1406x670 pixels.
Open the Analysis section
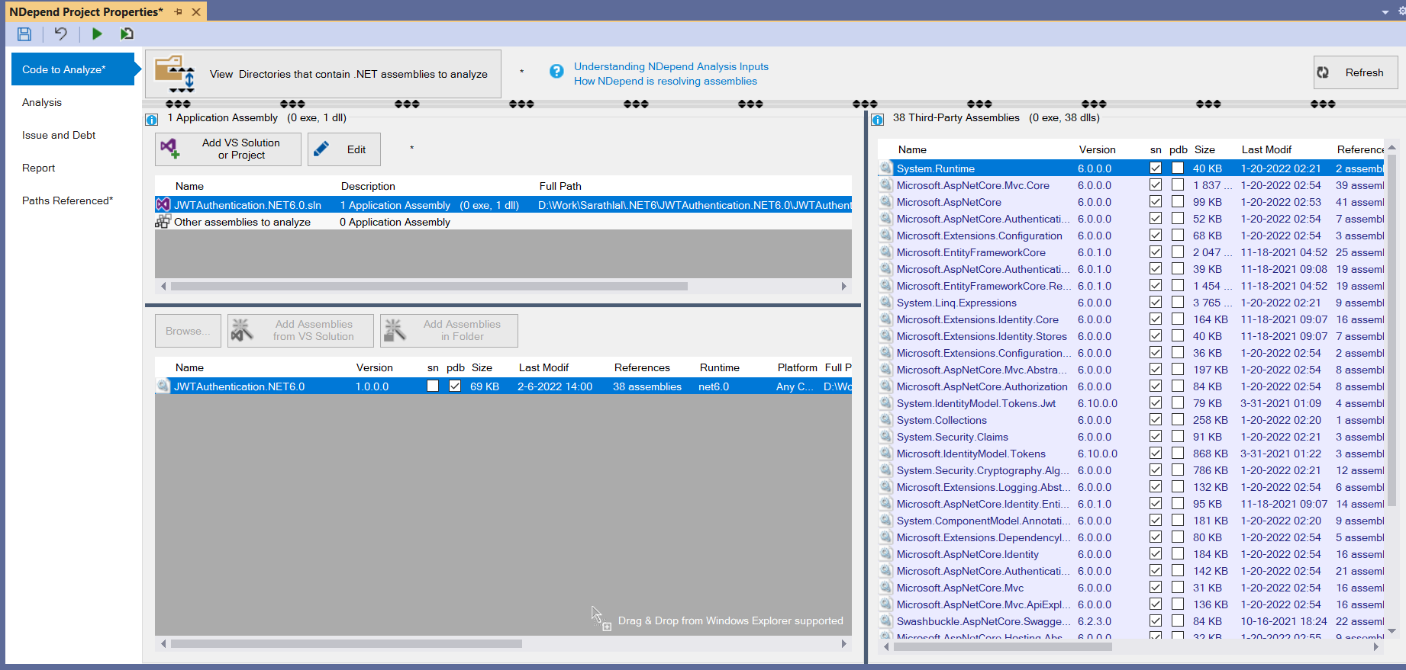tap(42, 102)
